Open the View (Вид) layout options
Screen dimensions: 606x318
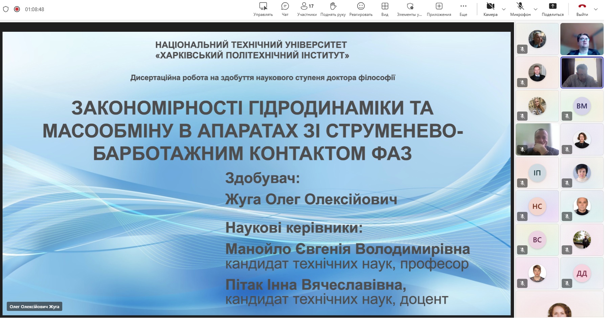pyautogui.click(x=385, y=9)
